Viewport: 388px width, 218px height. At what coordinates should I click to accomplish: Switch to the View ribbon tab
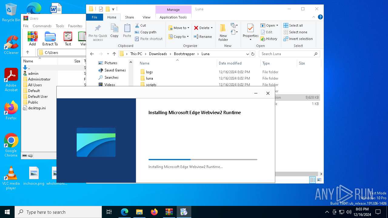pos(146,17)
